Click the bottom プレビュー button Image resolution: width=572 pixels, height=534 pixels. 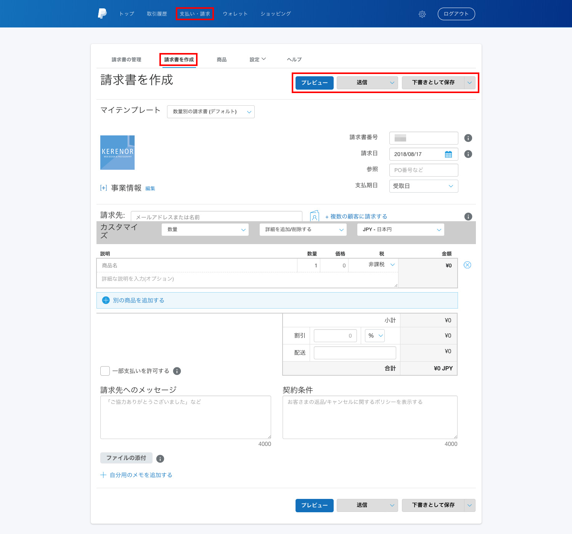(315, 505)
